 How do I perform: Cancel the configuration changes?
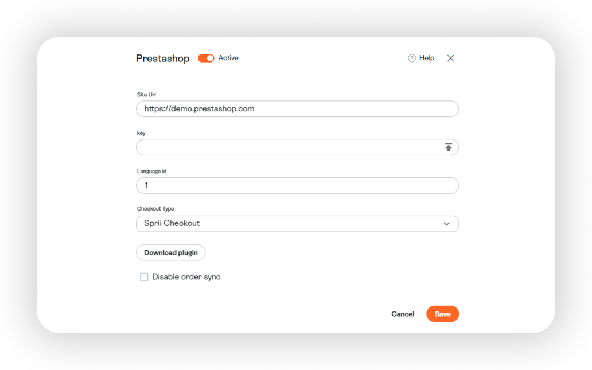[403, 314]
